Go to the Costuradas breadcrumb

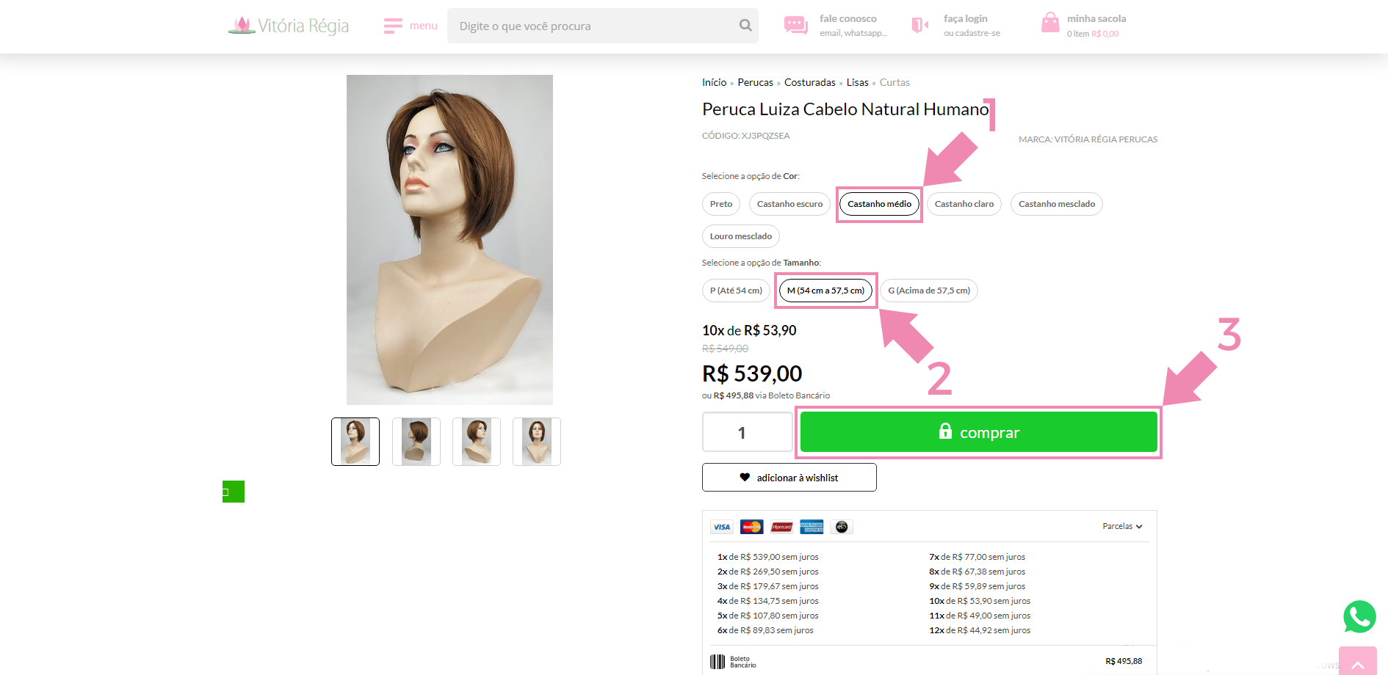pyautogui.click(x=809, y=82)
